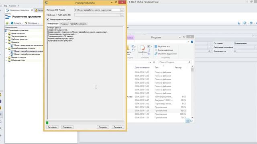Expand Проект разработки нового изделия node
Image resolution: width=257 pixels, height=144 pixels.
pyautogui.click(x=9, y=52)
